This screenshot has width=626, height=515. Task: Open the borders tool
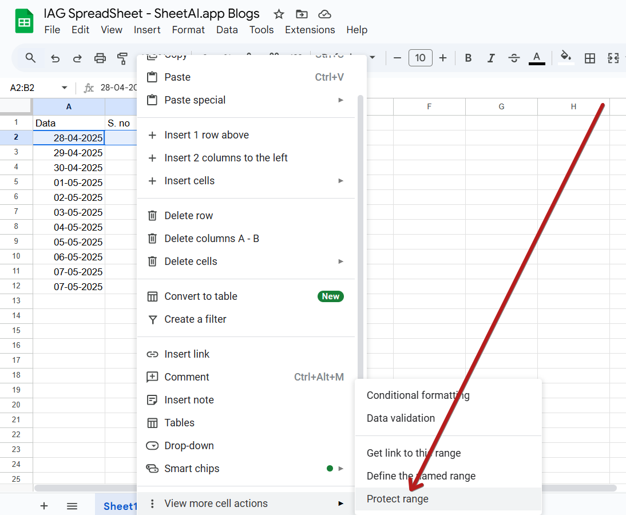[590, 58]
